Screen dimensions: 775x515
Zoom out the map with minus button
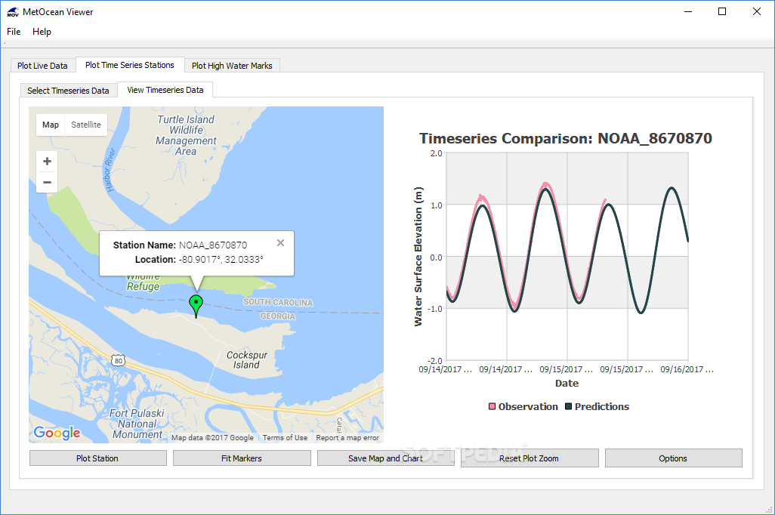coord(47,183)
